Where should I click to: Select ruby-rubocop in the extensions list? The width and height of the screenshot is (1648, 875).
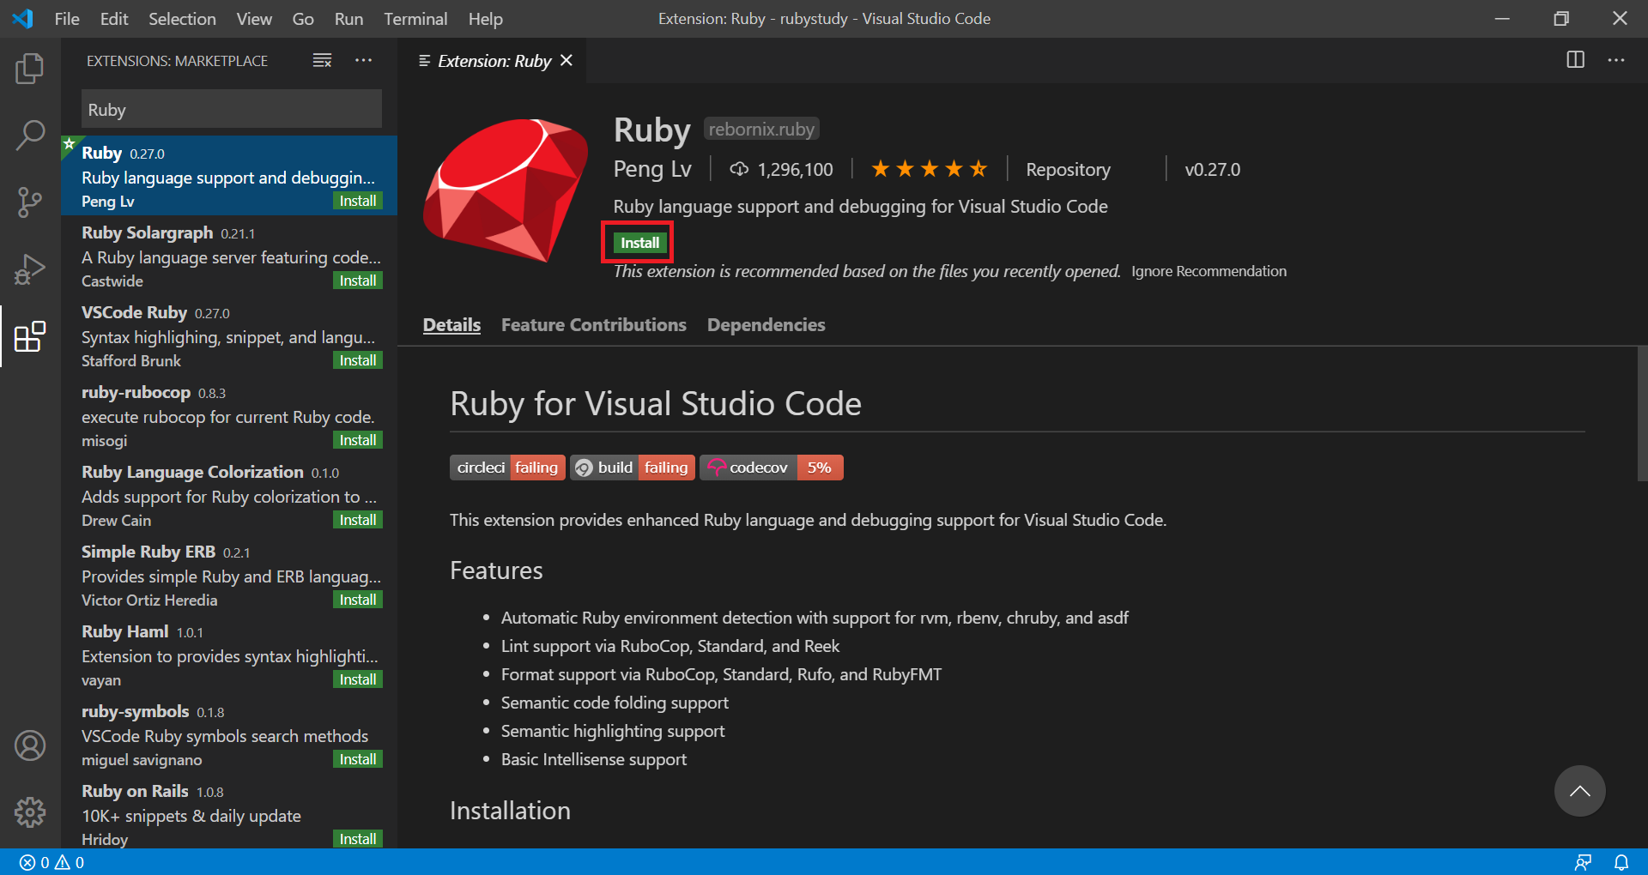[x=229, y=415]
